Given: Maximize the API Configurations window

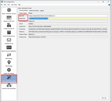Looking at the screenshot, I should (x=103, y=2).
